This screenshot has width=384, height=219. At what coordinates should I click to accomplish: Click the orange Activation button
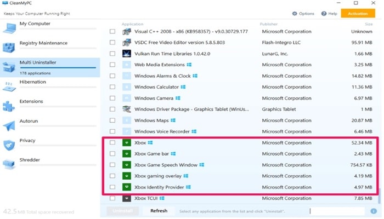click(x=358, y=14)
